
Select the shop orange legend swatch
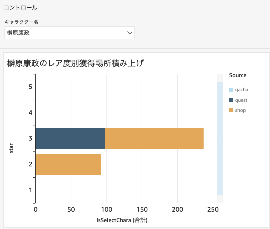tap(231, 110)
